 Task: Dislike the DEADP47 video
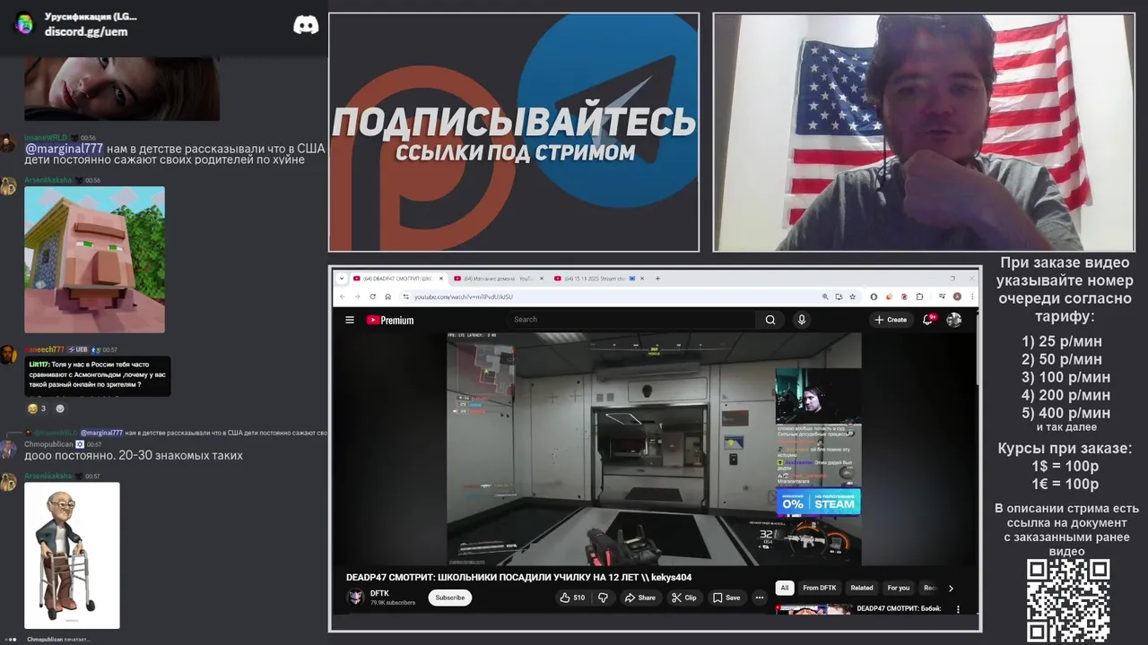click(603, 598)
